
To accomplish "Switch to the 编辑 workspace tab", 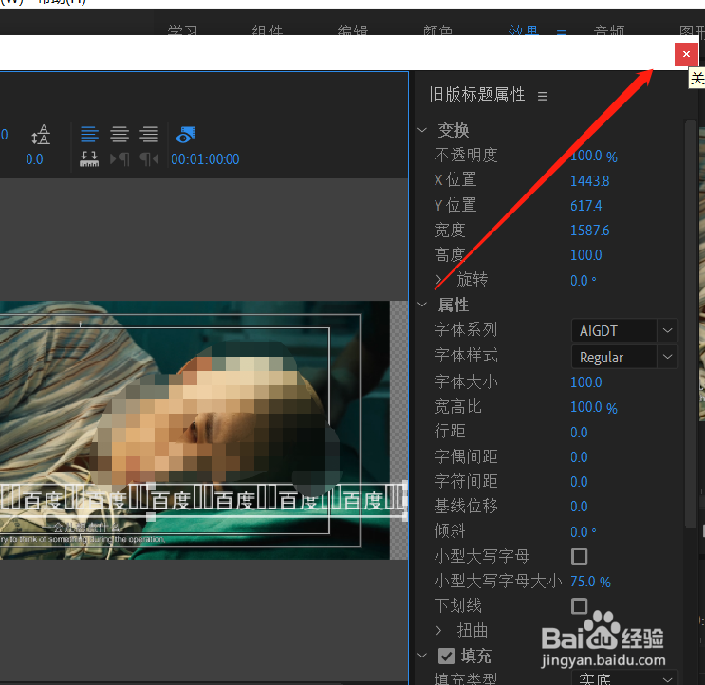I will (353, 30).
